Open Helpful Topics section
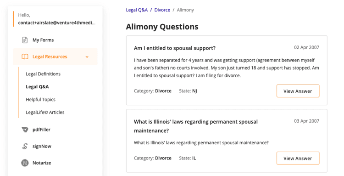The image size is (344, 176). 40,100
